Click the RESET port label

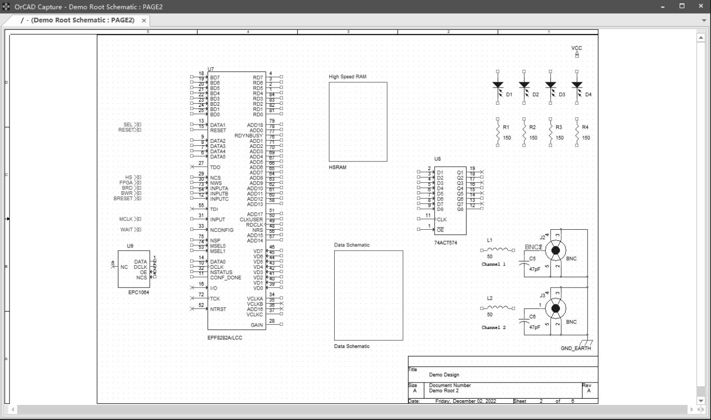pyautogui.click(x=126, y=130)
